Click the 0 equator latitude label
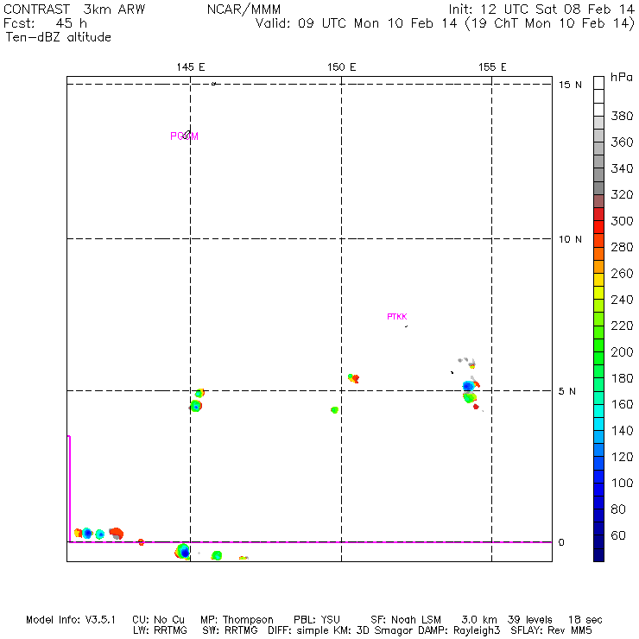The height and width of the screenshot is (639, 639). pyautogui.click(x=561, y=542)
